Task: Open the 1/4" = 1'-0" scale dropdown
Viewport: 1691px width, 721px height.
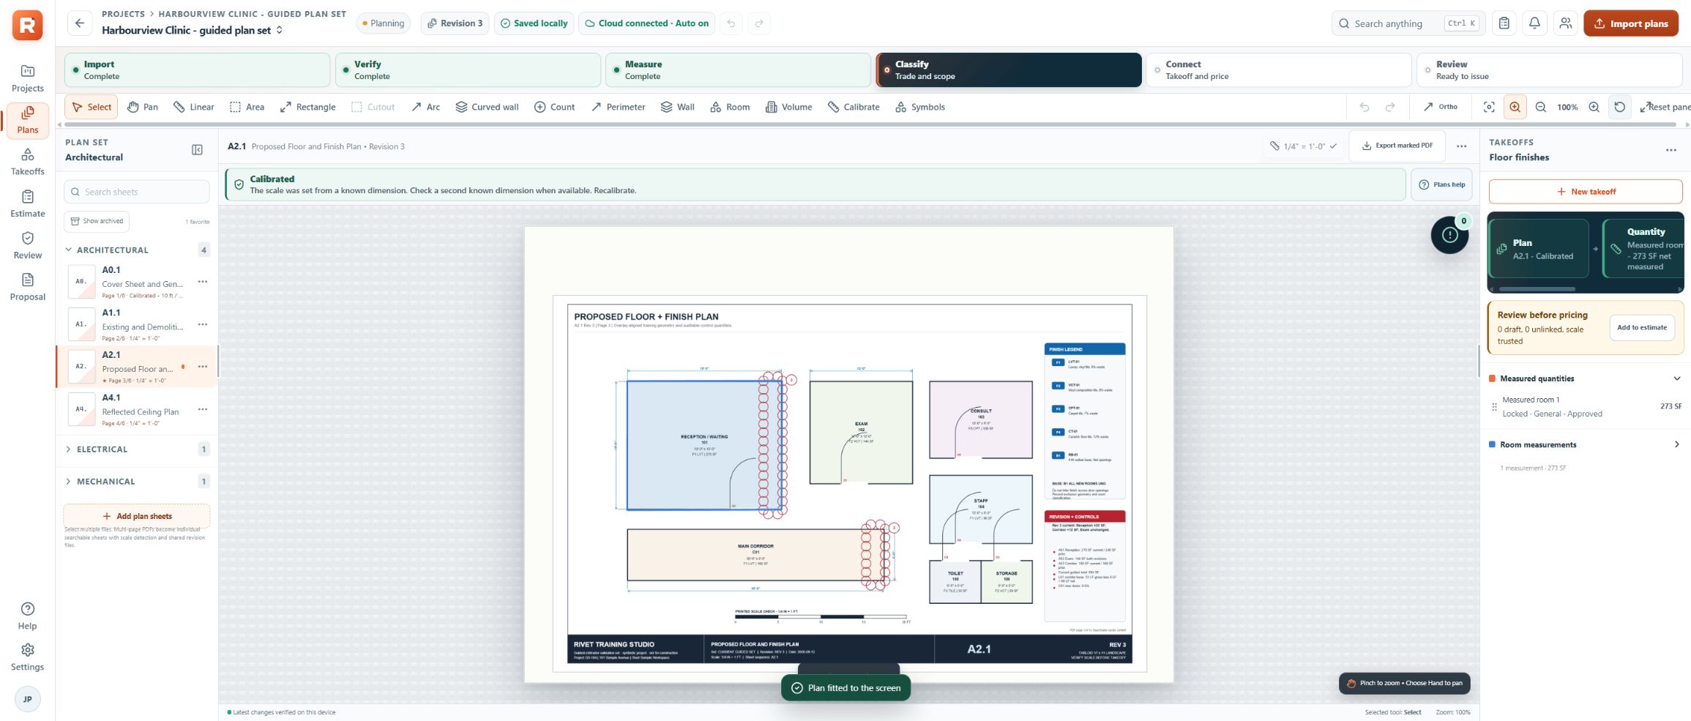Action: [1304, 146]
